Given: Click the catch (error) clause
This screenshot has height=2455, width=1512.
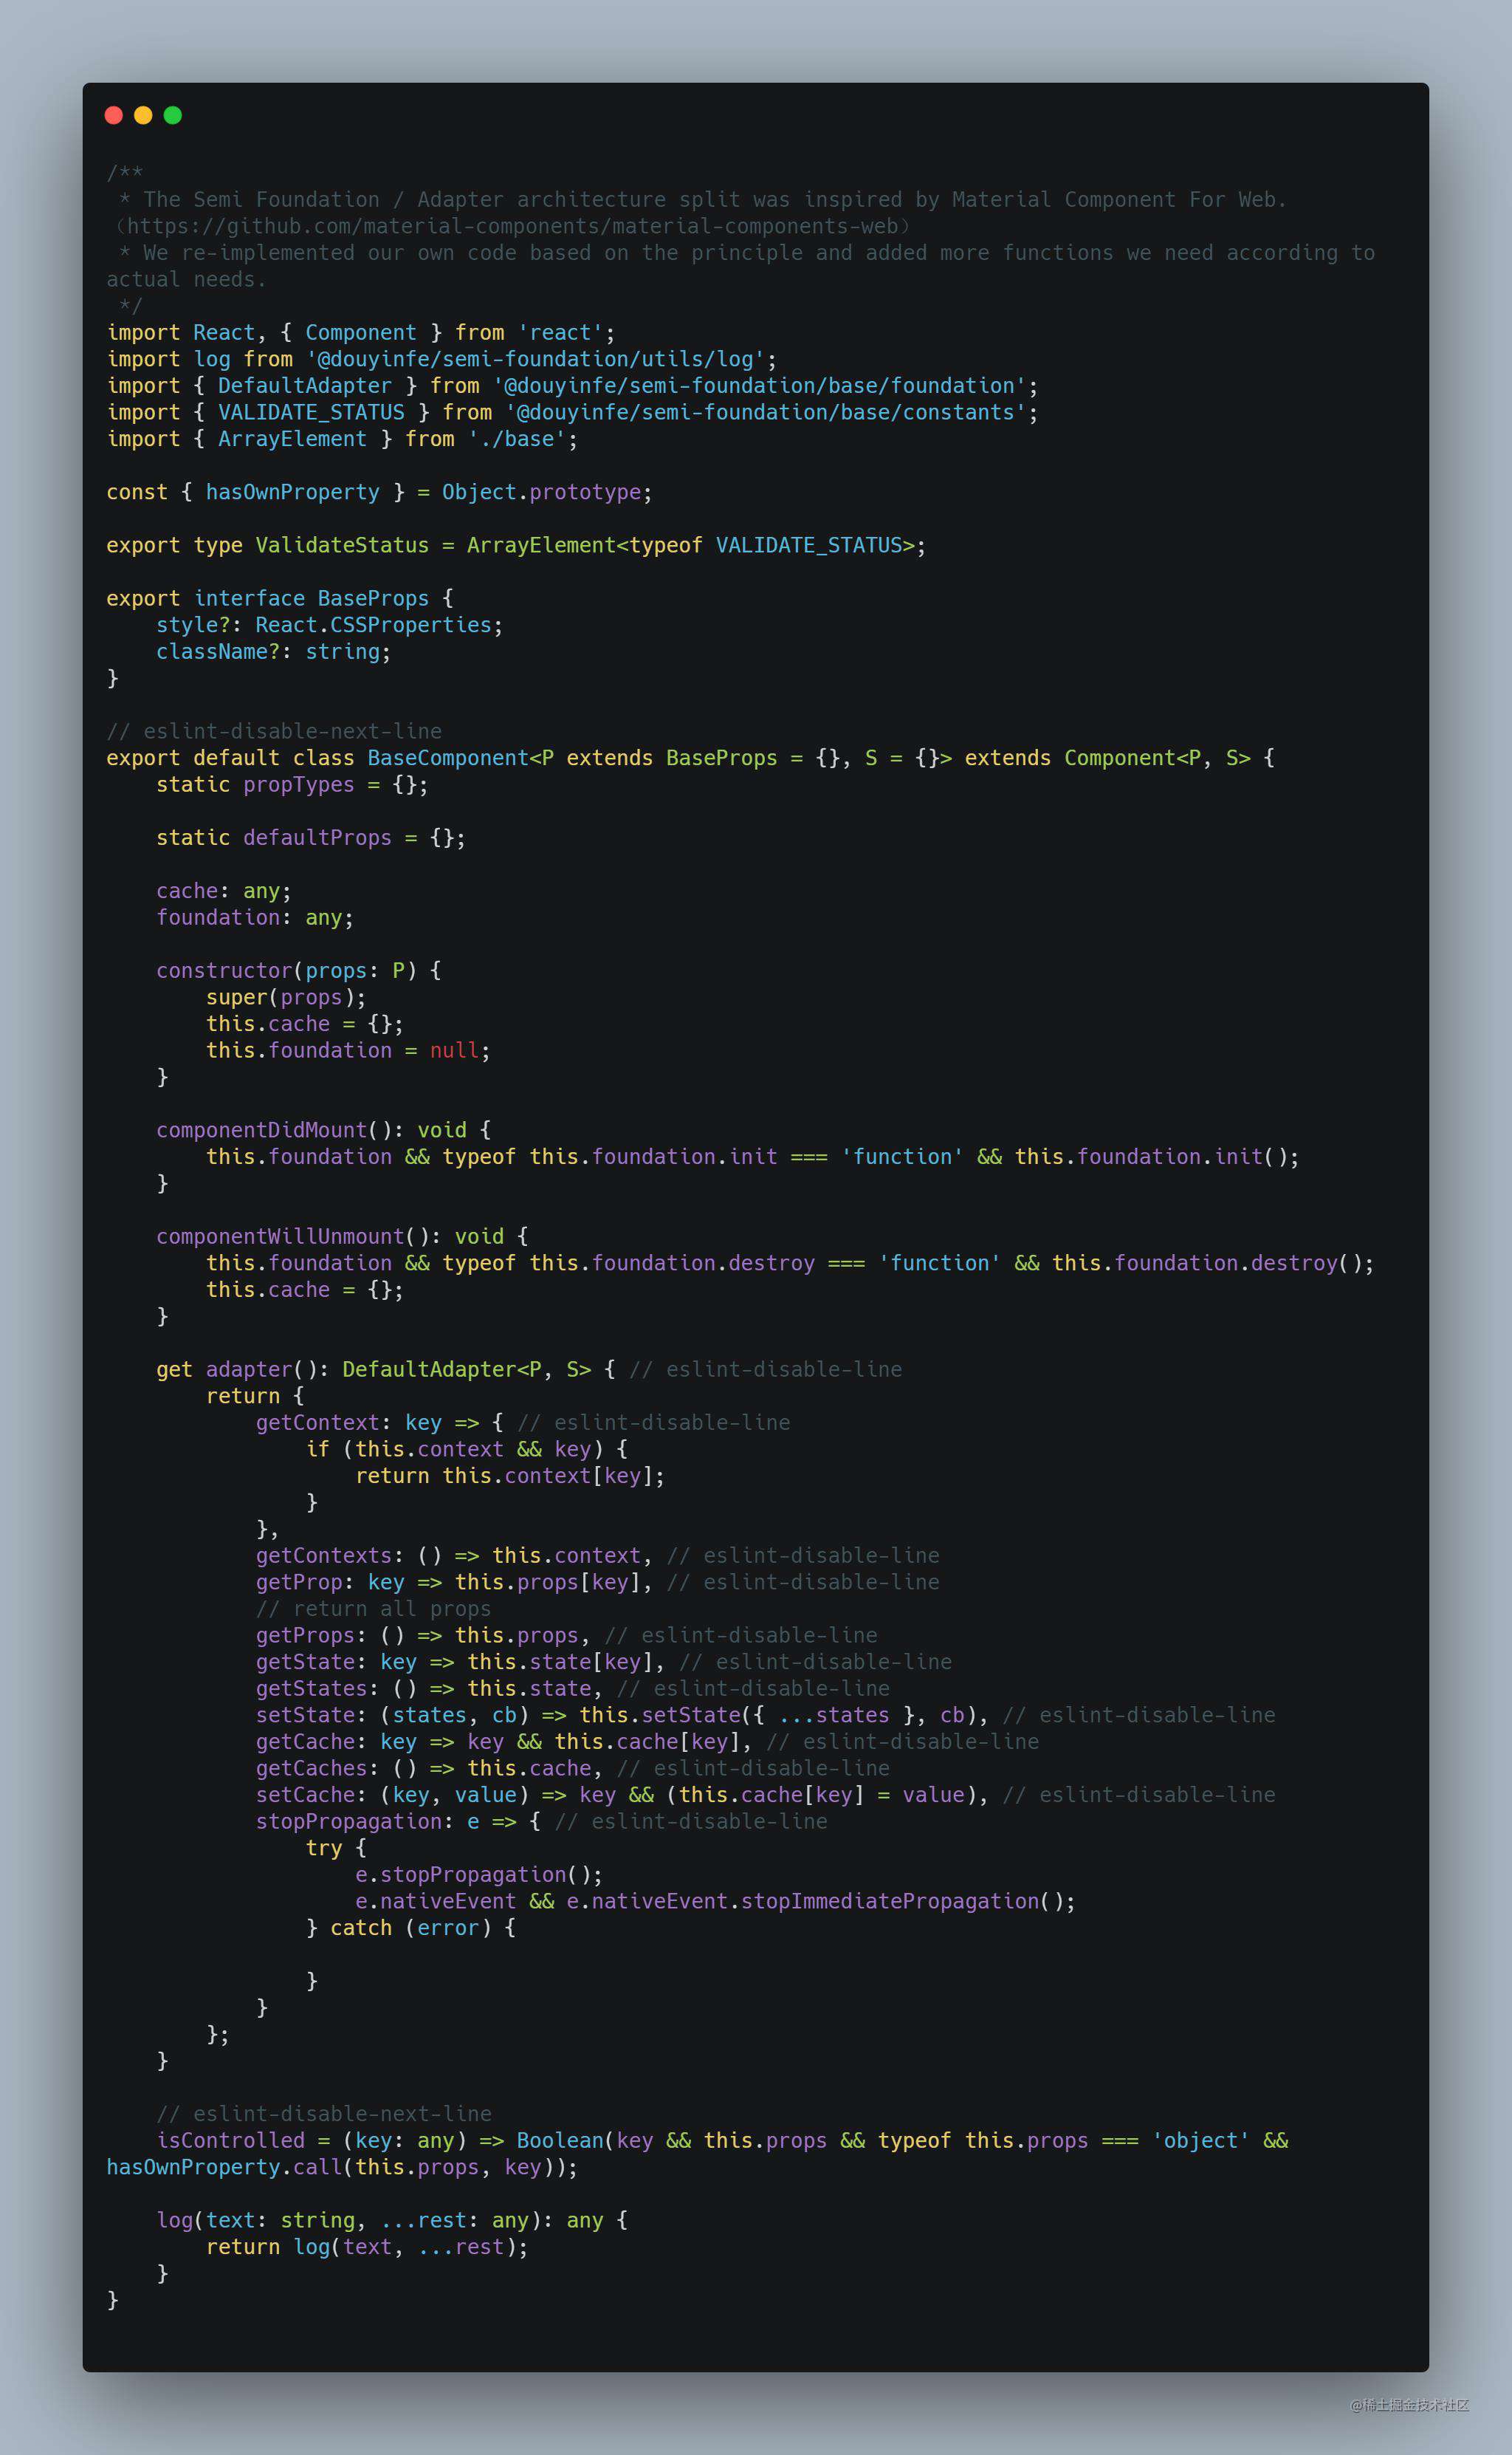Looking at the screenshot, I should tap(410, 1928).
